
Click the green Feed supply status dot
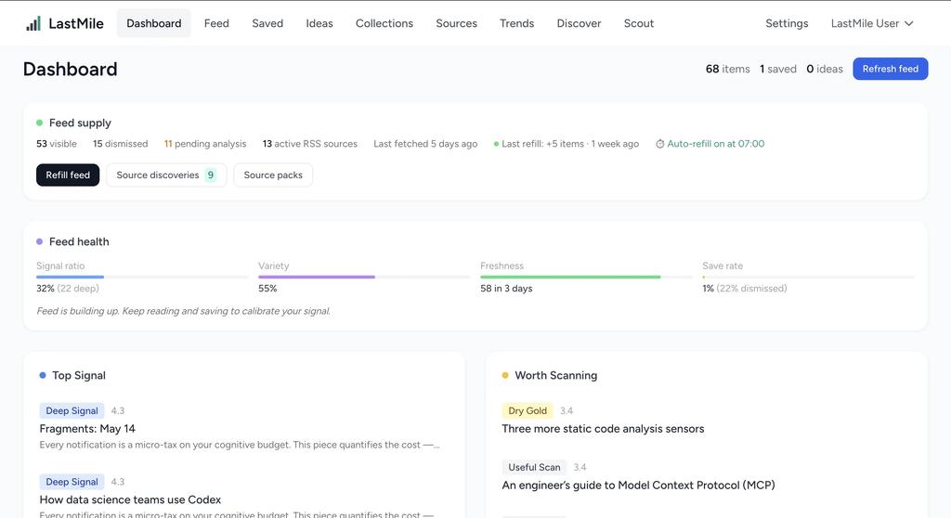[x=39, y=123]
